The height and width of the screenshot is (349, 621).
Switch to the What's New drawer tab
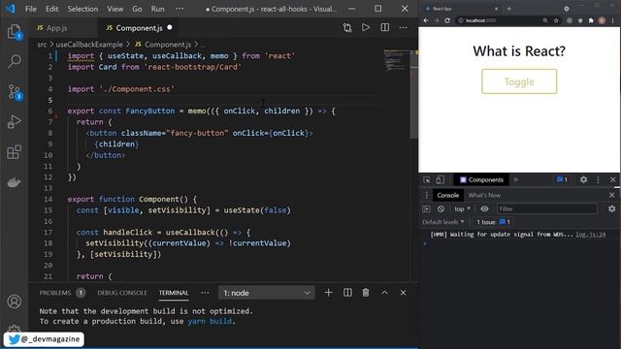point(484,195)
